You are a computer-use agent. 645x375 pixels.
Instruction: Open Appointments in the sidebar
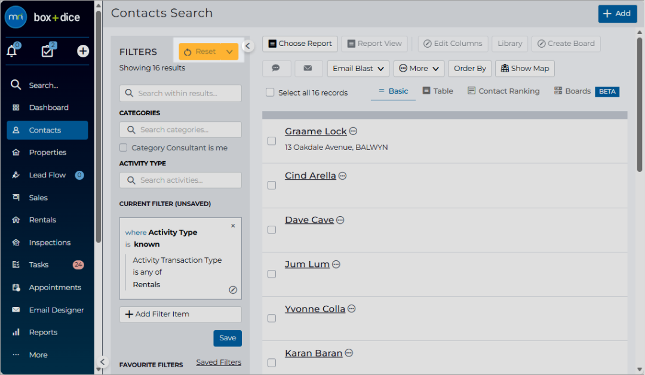(x=47, y=287)
